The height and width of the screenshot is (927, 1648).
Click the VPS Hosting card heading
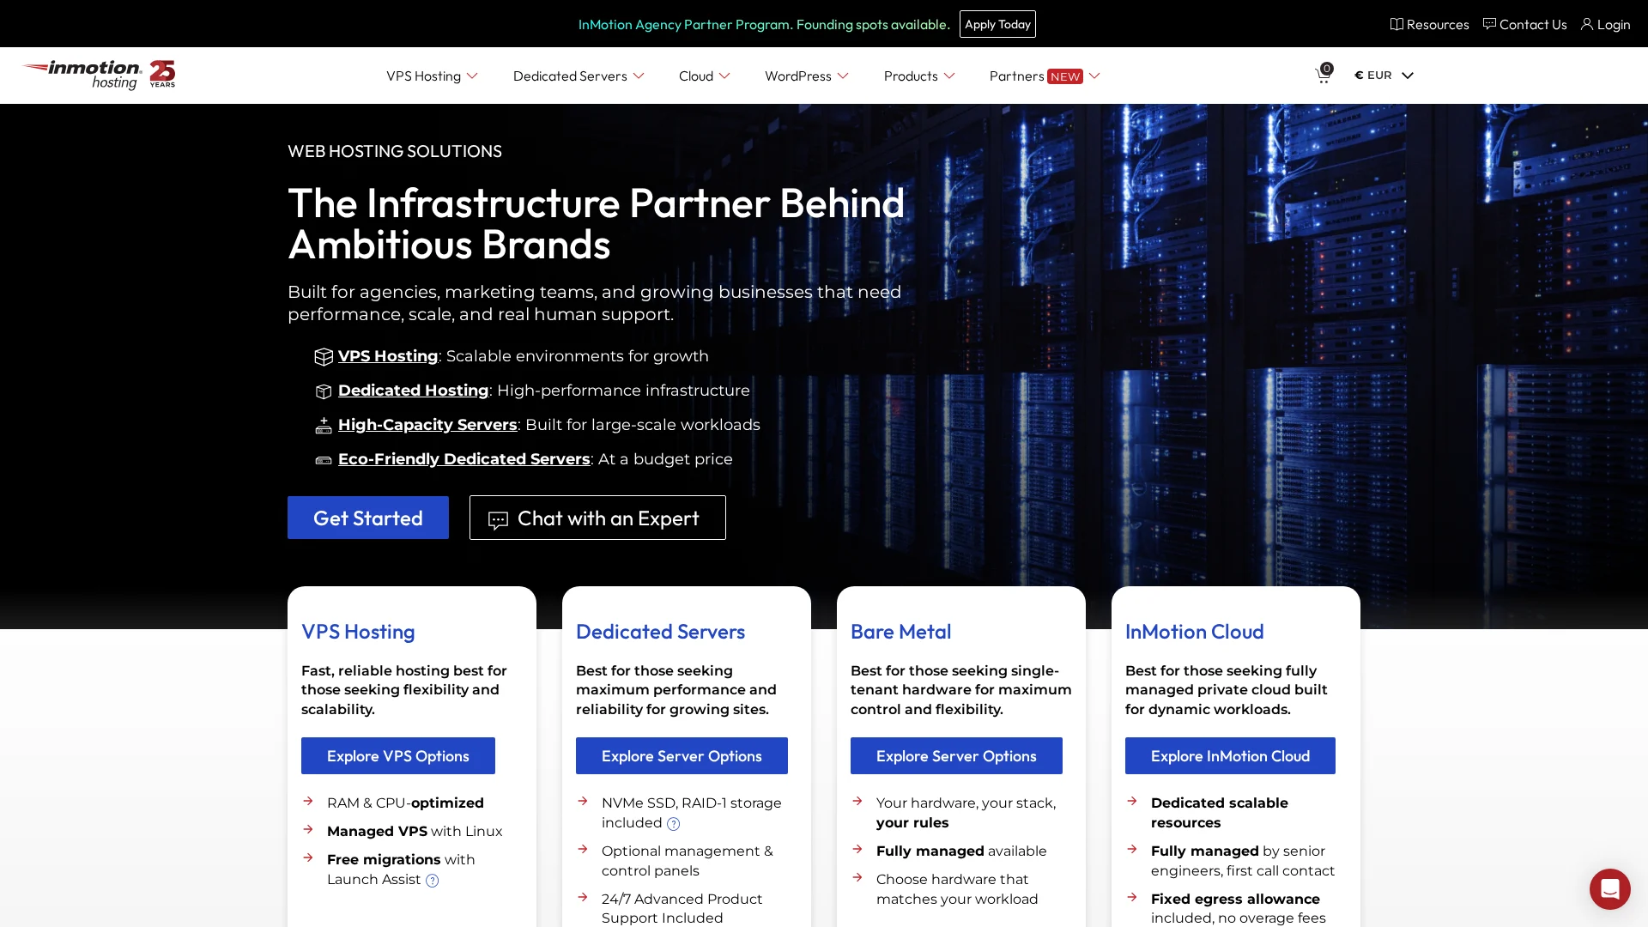pos(358,632)
